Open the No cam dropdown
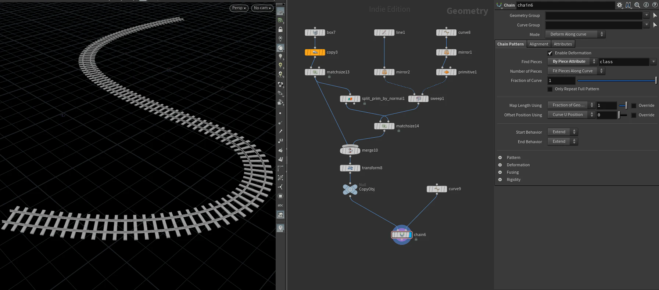 coord(262,8)
